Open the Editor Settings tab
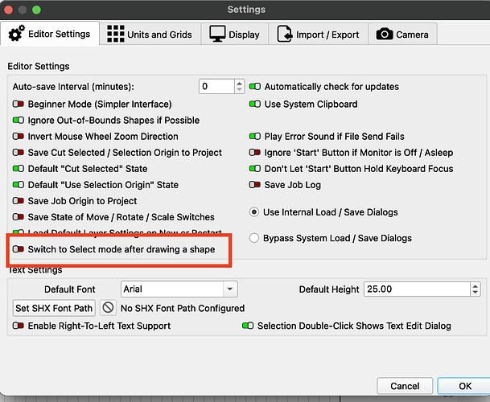This screenshot has width=490, height=402. [50, 34]
